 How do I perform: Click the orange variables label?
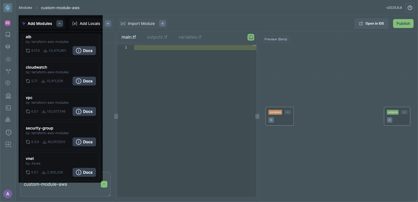(275, 112)
